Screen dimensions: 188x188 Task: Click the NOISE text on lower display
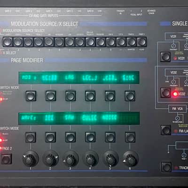click(x=110, y=117)
